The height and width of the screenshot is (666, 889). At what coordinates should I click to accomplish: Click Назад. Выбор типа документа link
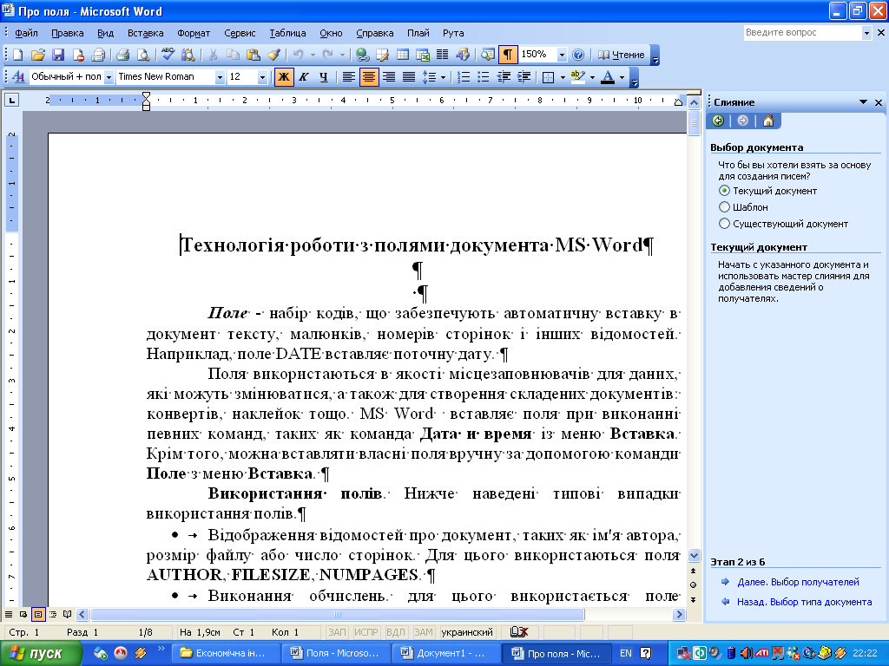pos(804,602)
